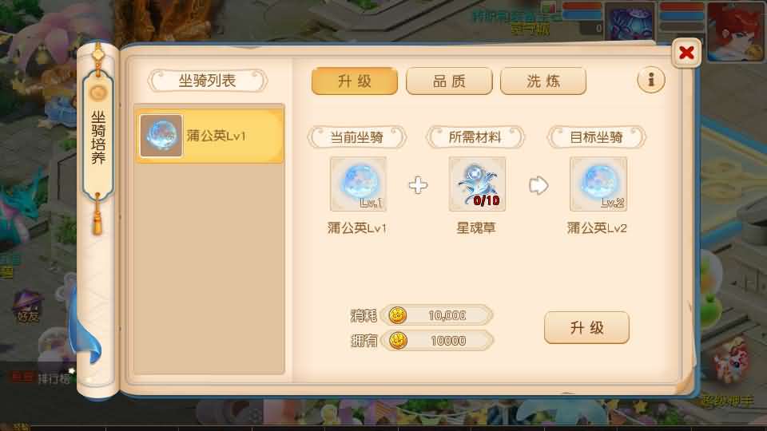Click the 坐骑列表 header label
Image resolution: width=767 pixels, height=431 pixels.
pos(208,81)
